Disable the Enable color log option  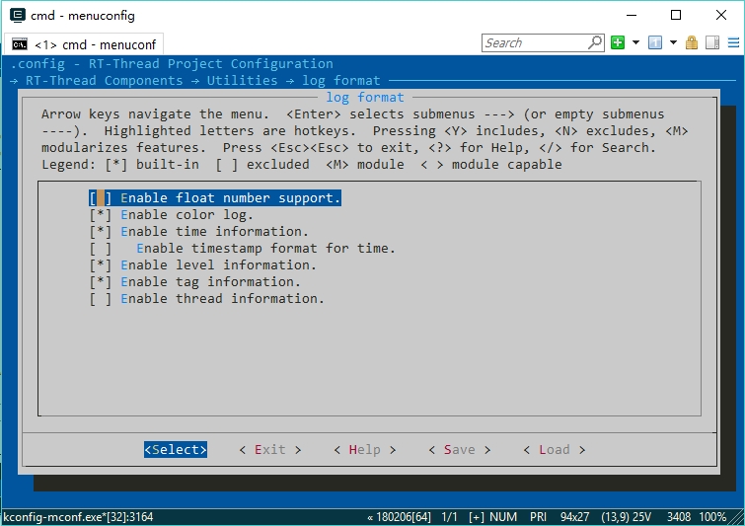100,215
